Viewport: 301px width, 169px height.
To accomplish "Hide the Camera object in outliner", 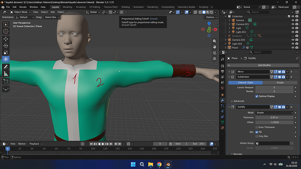I will (x=293, y=20).
